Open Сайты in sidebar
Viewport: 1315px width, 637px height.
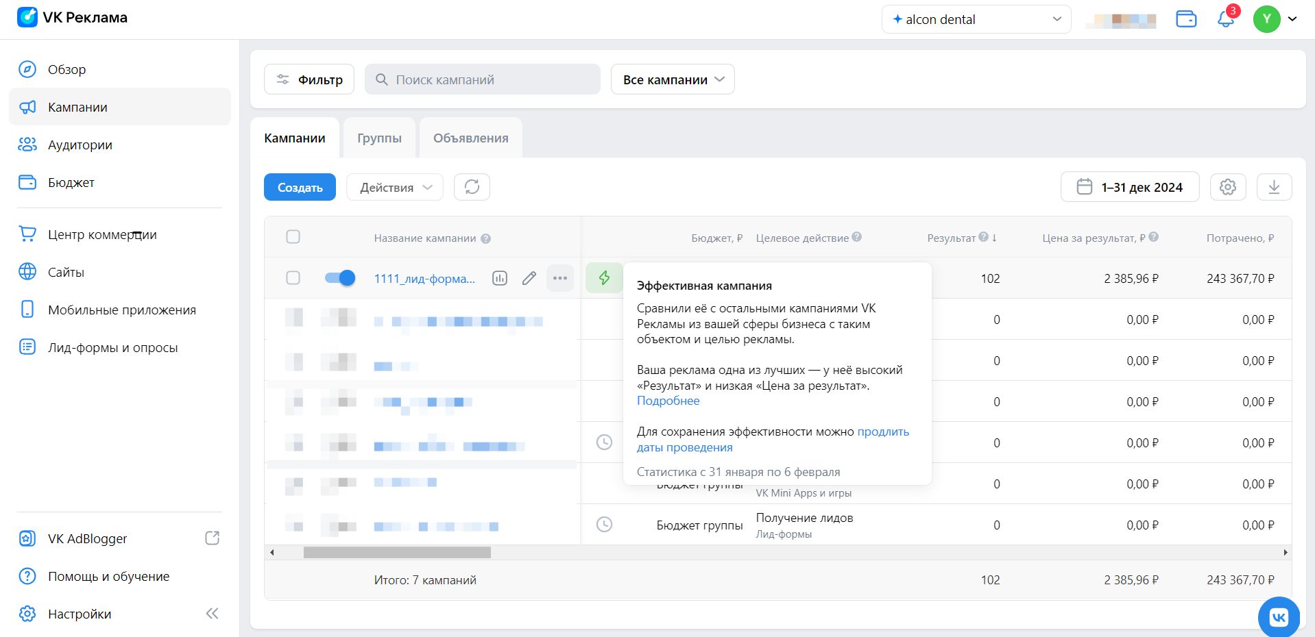[120, 272]
